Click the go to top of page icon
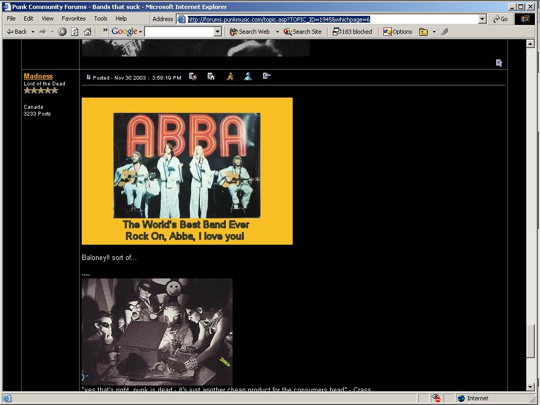The width and height of the screenshot is (540, 405). tap(499, 63)
